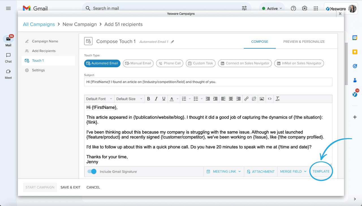The image size is (362, 206).
Task: Click the All Campaigns breadcrumb link
Action: click(x=39, y=24)
